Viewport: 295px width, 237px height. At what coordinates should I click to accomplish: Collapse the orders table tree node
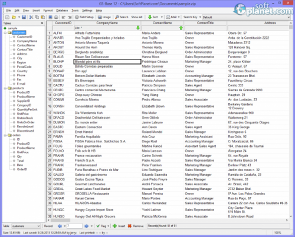pyautogui.click(x=5, y=135)
